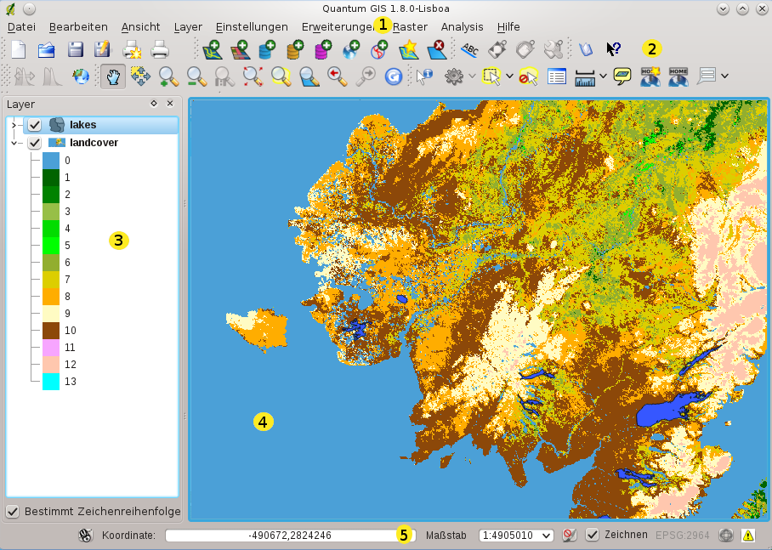772x550 pixels.
Task: Add a raster layer
Action: 240,50
